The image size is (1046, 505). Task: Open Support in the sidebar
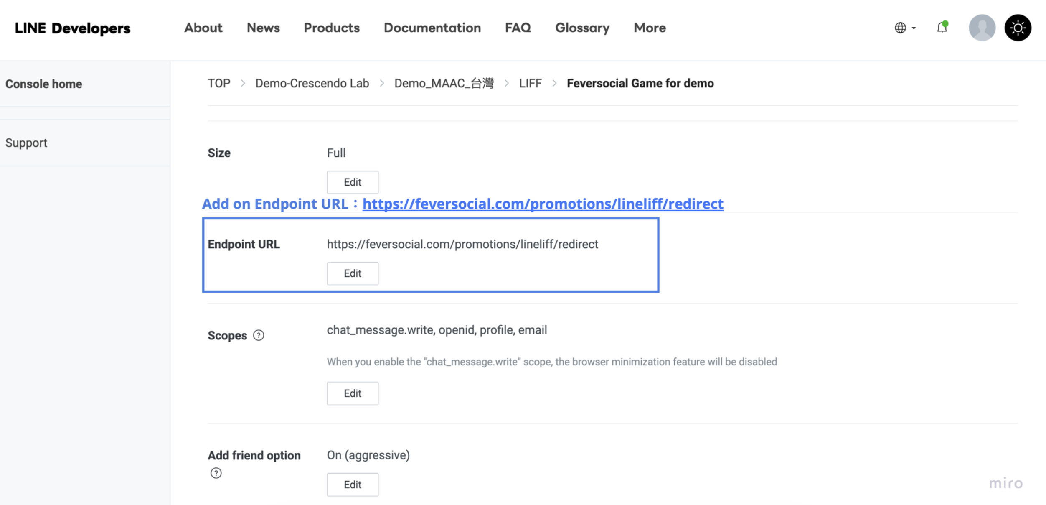[x=26, y=143]
